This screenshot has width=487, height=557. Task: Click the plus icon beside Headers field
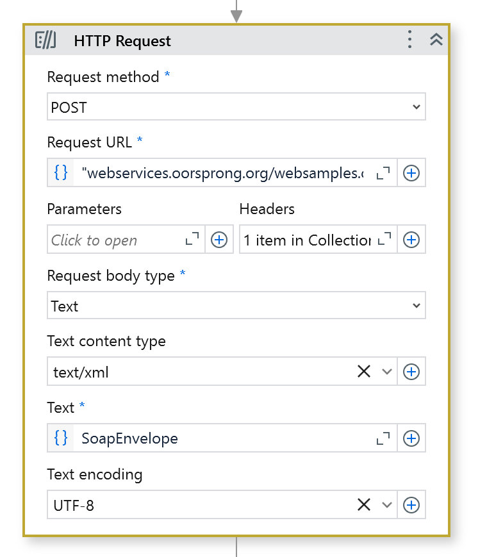[x=411, y=240]
